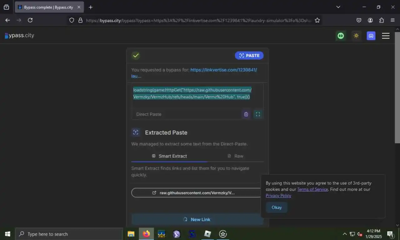This screenshot has width=400, height=240.
Task: Open the Privacy Policy link
Action: (x=278, y=196)
